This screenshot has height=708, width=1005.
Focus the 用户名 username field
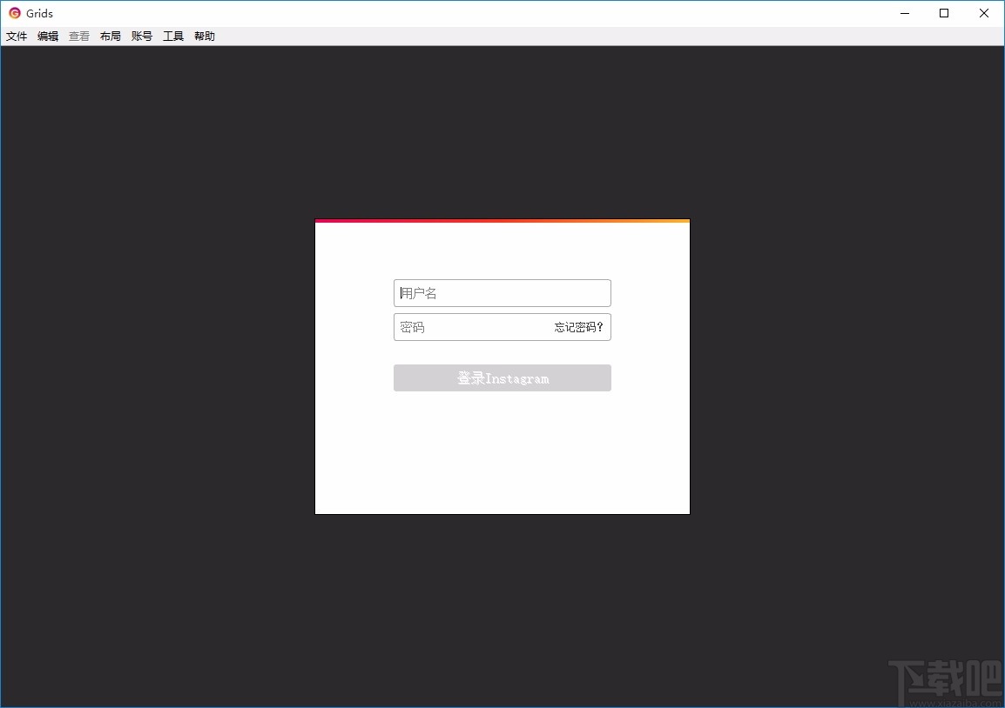[502, 293]
